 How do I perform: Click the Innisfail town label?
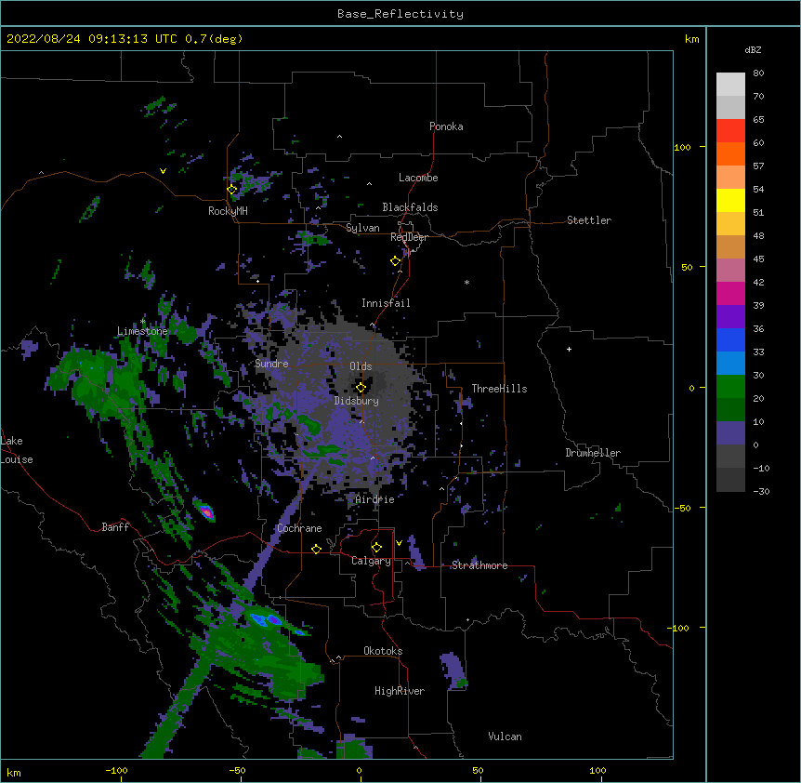[386, 303]
